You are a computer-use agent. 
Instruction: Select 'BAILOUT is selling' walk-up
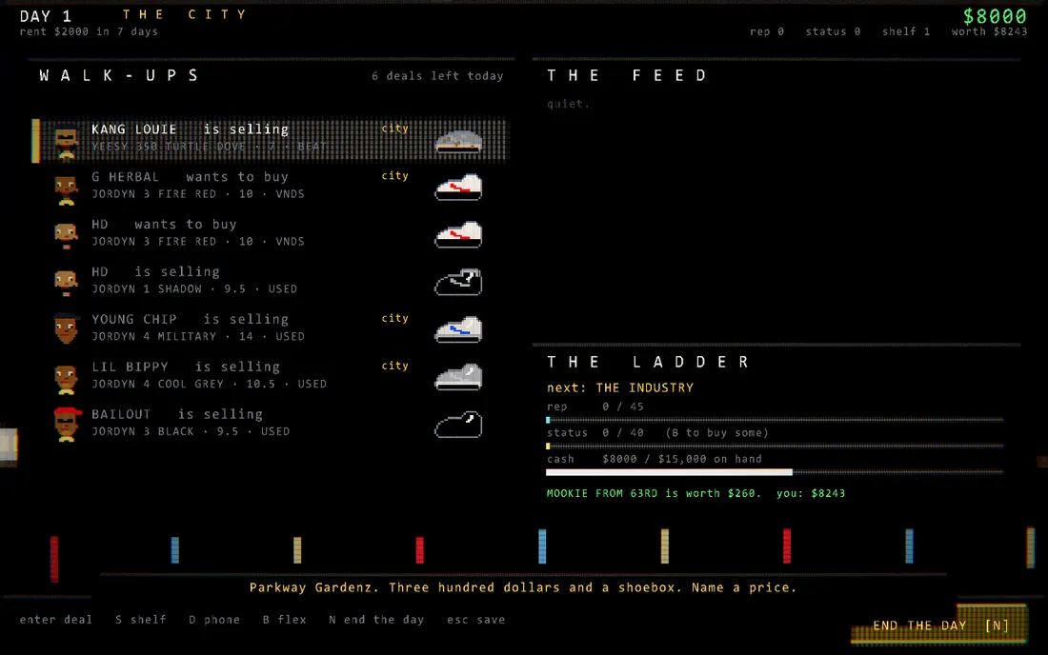point(271,425)
